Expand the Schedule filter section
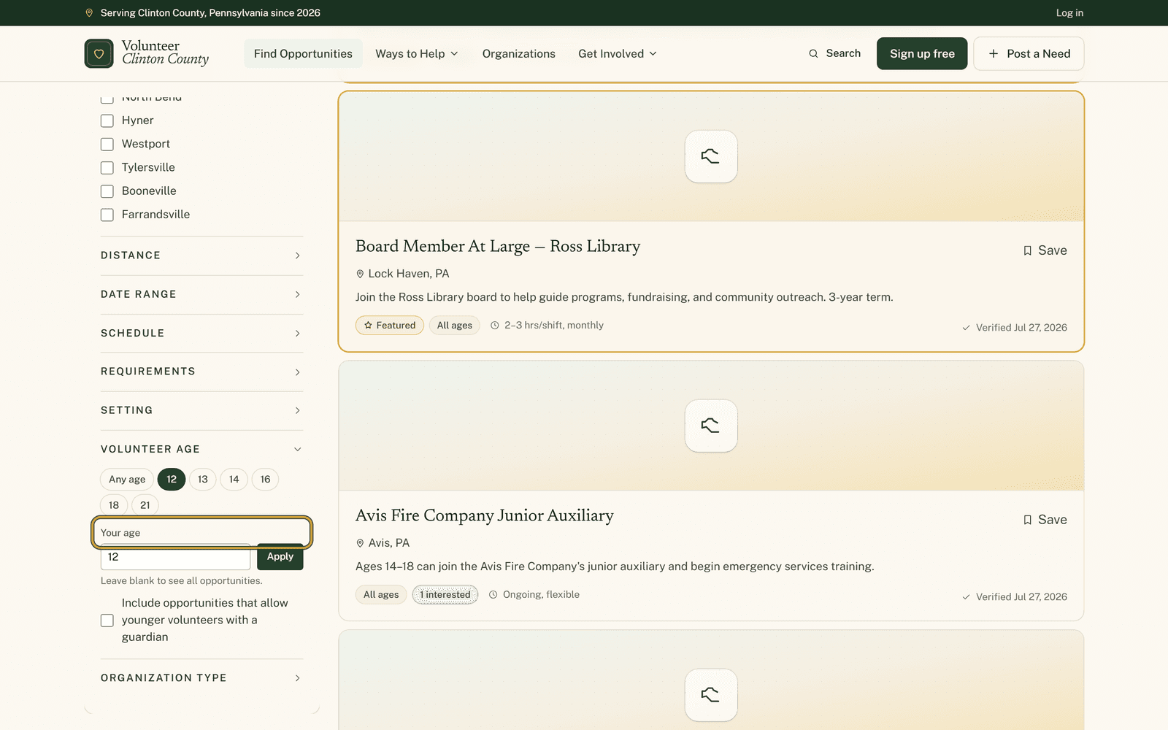The image size is (1168, 730). (x=201, y=333)
